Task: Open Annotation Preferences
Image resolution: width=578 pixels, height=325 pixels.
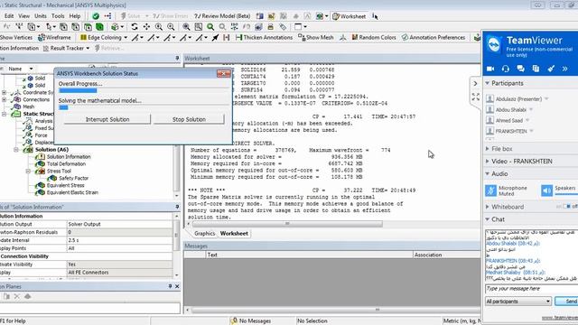Action: coord(433,37)
